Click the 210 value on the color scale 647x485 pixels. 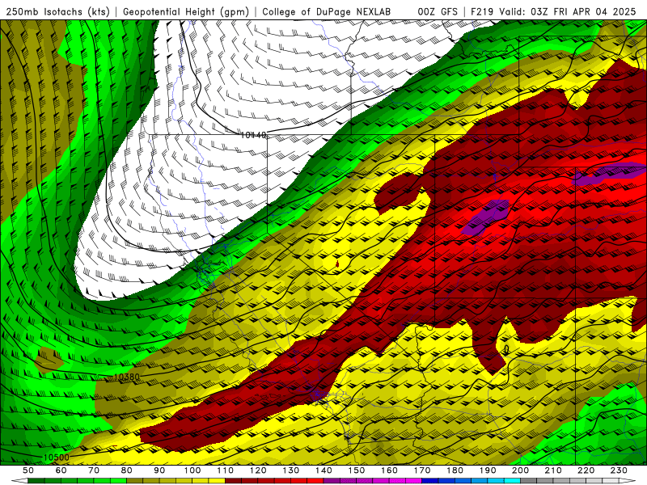click(x=553, y=470)
